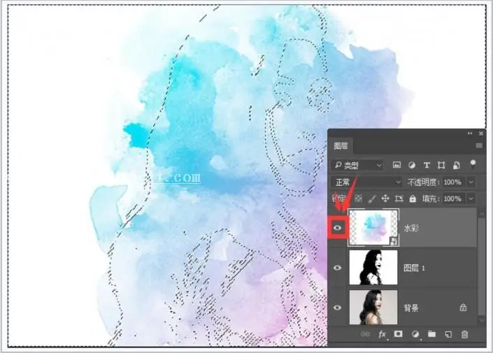Filter layers by smart object type
Viewport: 493px width, 353px height.
(456, 165)
